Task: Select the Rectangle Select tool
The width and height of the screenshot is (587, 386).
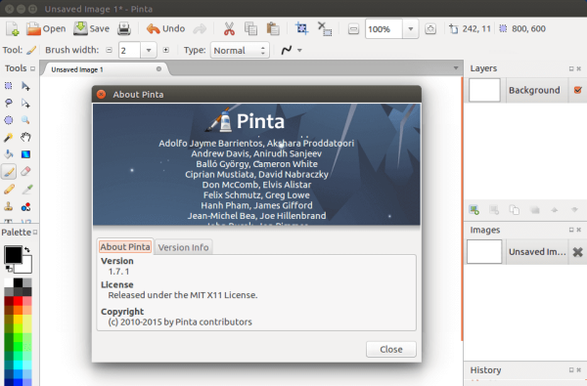Action: tap(8, 86)
